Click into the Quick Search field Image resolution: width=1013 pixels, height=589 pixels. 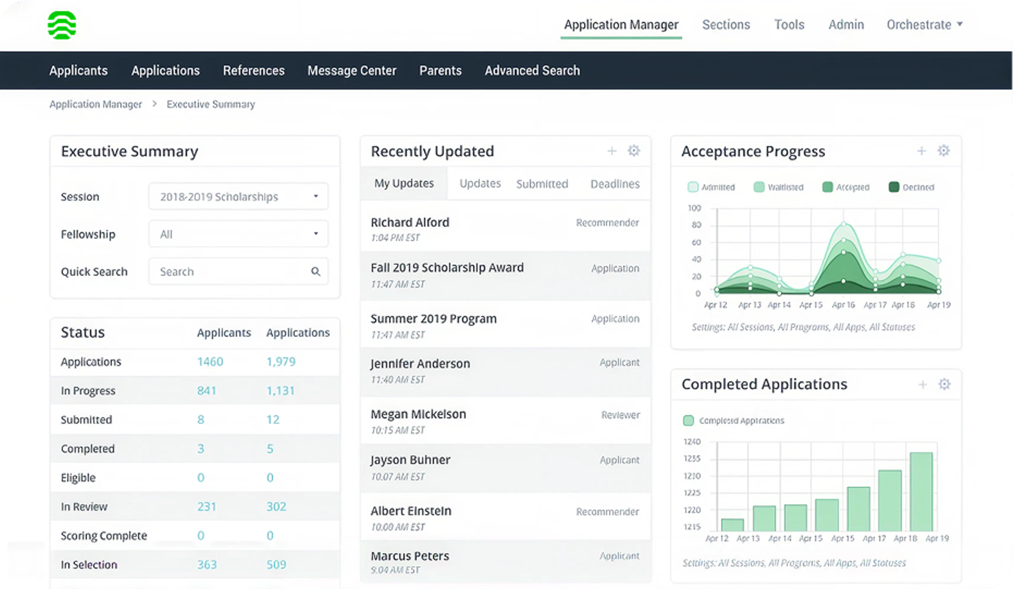tap(238, 272)
